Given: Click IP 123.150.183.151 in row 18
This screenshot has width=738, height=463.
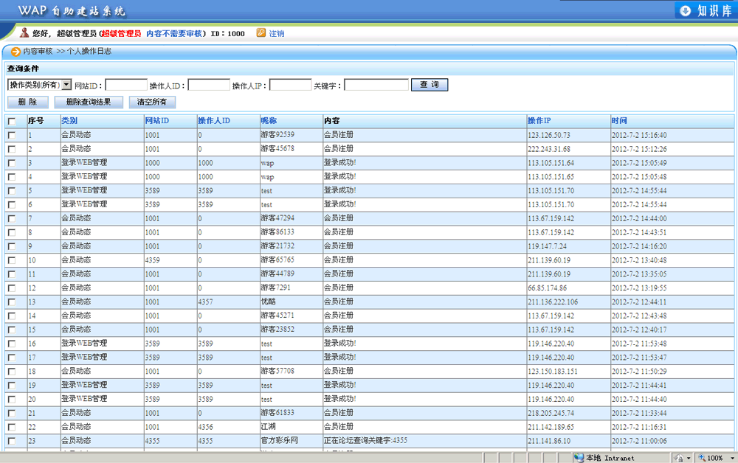Looking at the screenshot, I should coord(553,372).
